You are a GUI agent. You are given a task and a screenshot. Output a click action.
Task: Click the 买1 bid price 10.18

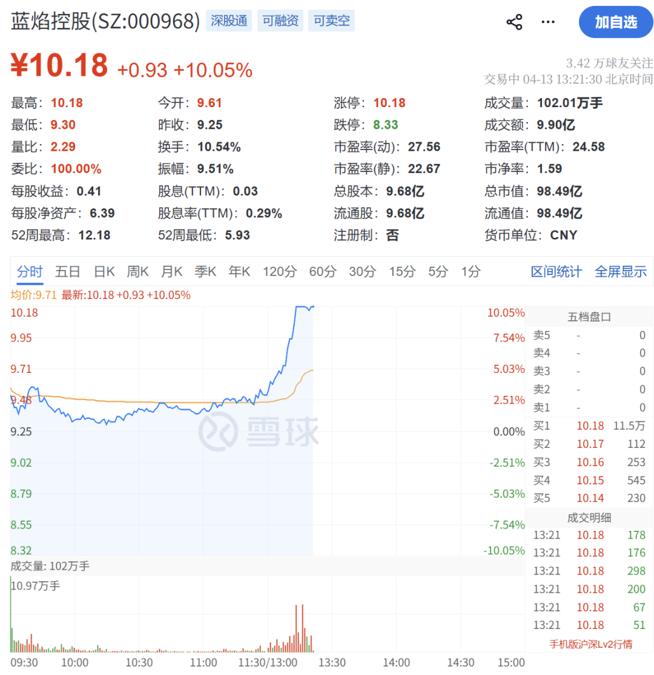[590, 426]
